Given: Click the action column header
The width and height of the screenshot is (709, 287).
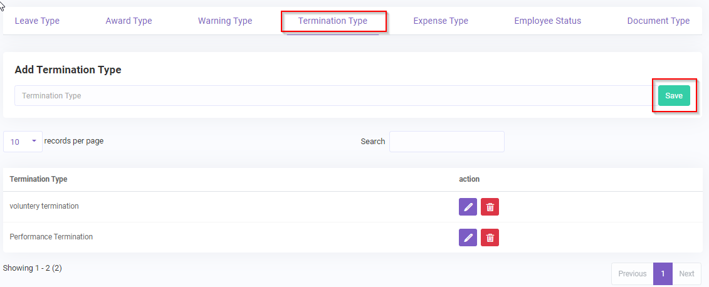Looking at the screenshot, I should coord(469,179).
